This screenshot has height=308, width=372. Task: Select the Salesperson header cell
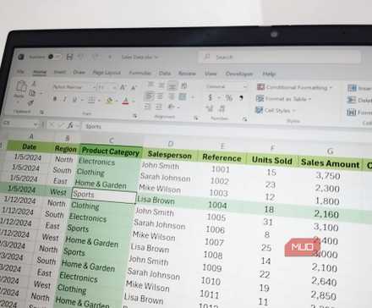(170, 155)
